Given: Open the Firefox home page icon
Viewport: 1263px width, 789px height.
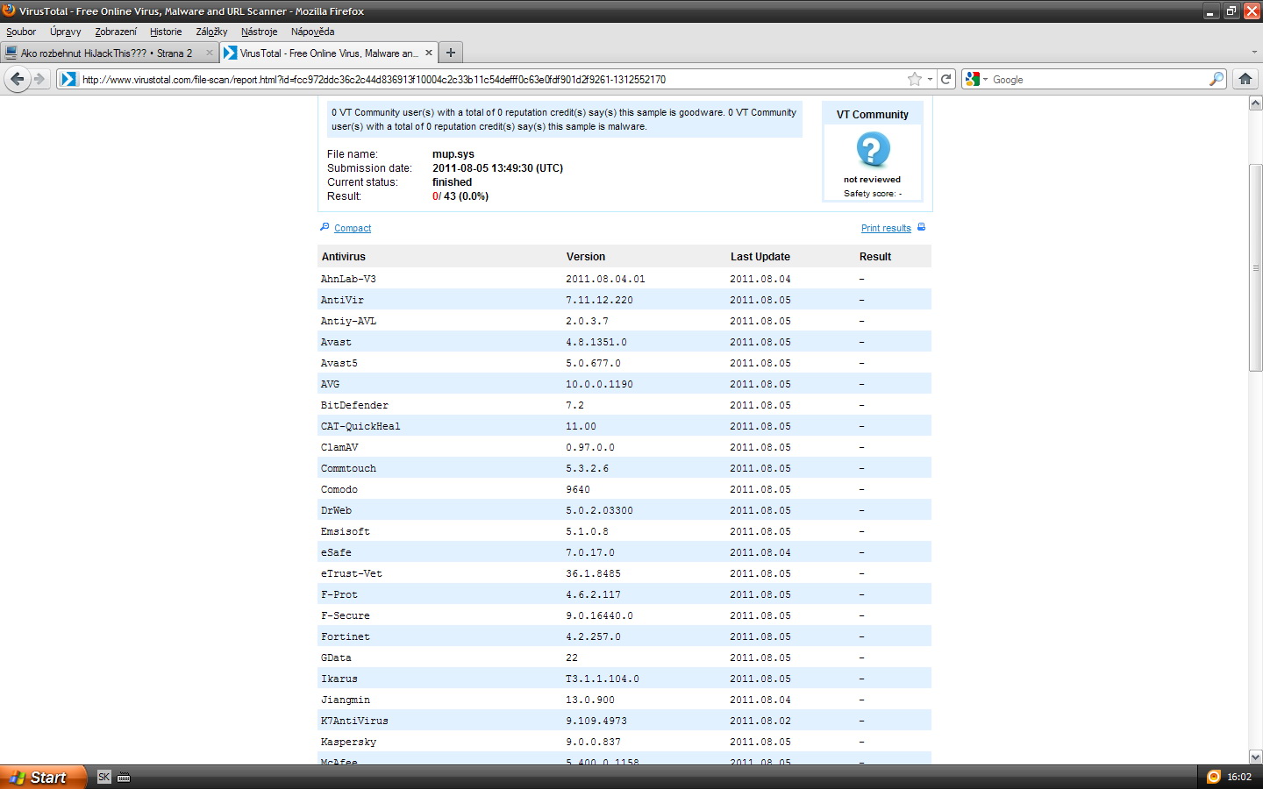Looking at the screenshot, I should (1245, 79).
